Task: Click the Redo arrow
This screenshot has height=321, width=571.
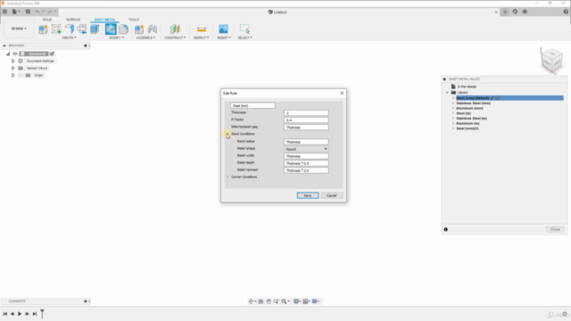Action: [50, 12]
